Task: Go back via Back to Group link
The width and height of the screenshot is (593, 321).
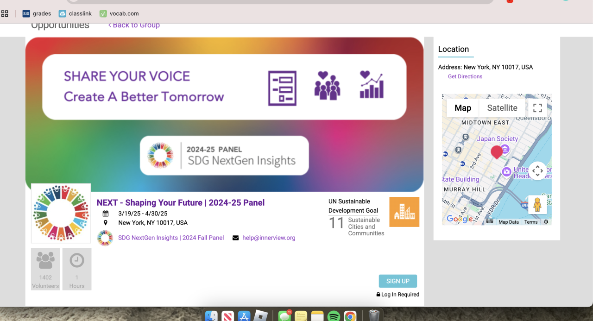Action: click(x=134, y=25)
